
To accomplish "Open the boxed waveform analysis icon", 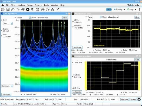I will tap(48, 9).
